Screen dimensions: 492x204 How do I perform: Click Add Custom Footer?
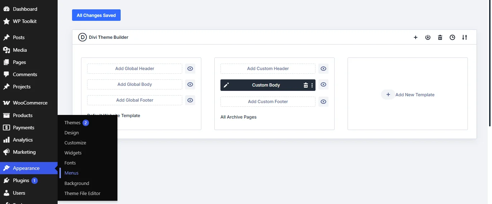pyautogui.click(x=268, y=102)
